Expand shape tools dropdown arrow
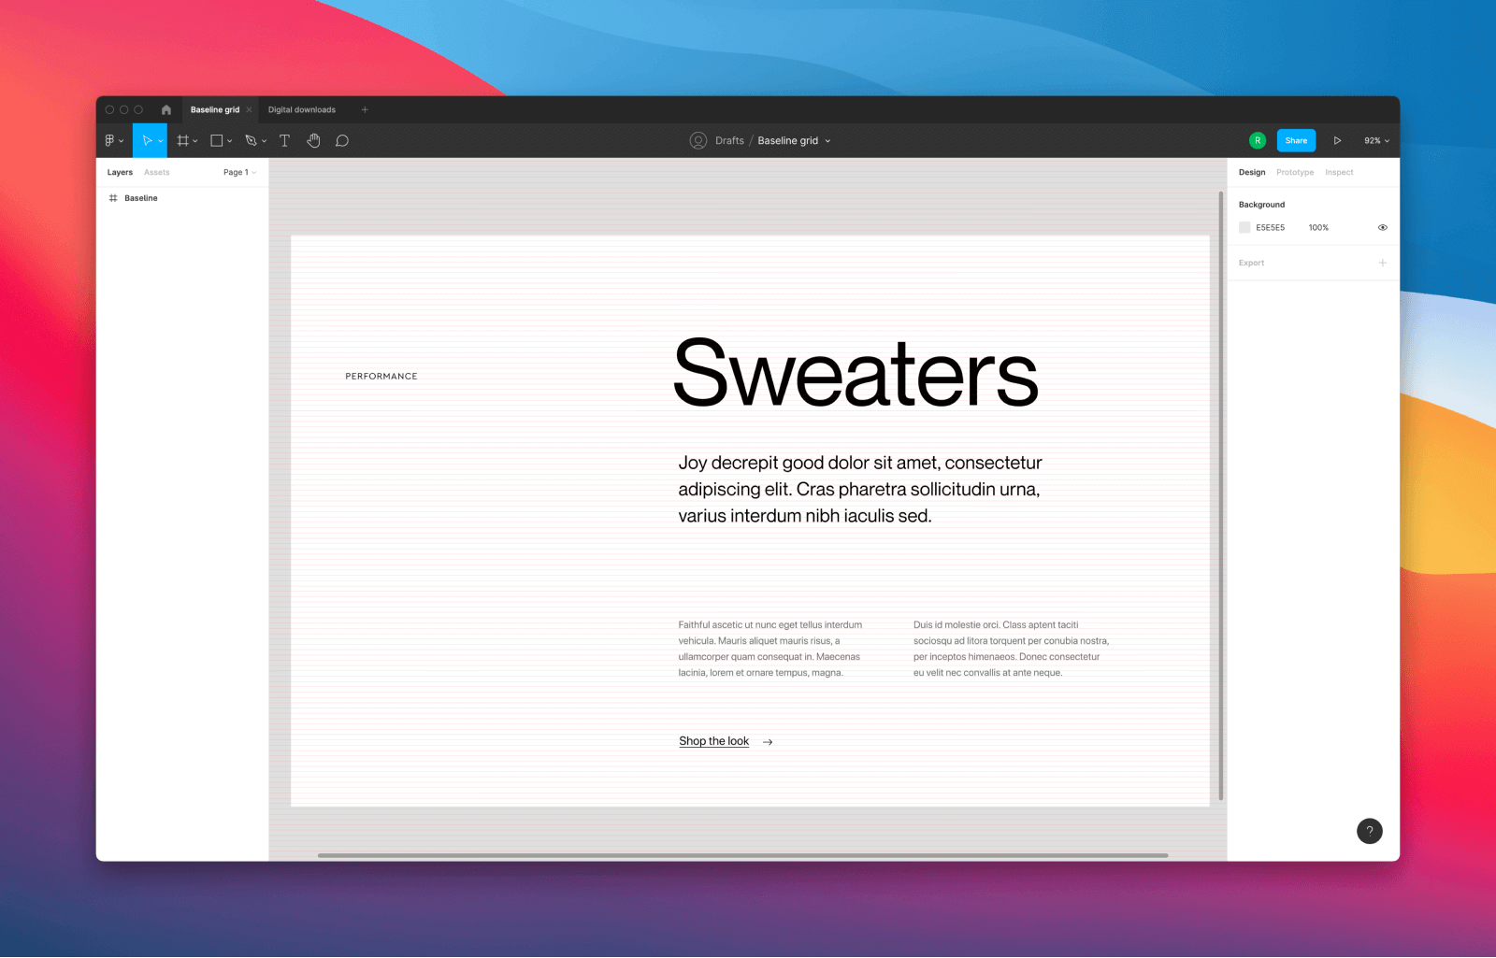 pyautogui.click(x=230, y=141)
